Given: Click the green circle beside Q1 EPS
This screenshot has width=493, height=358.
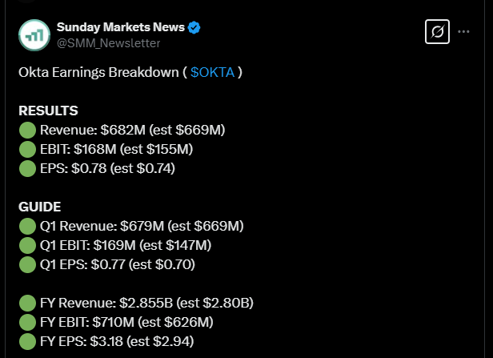Looking at the screenshot, I should coord(27,264).
